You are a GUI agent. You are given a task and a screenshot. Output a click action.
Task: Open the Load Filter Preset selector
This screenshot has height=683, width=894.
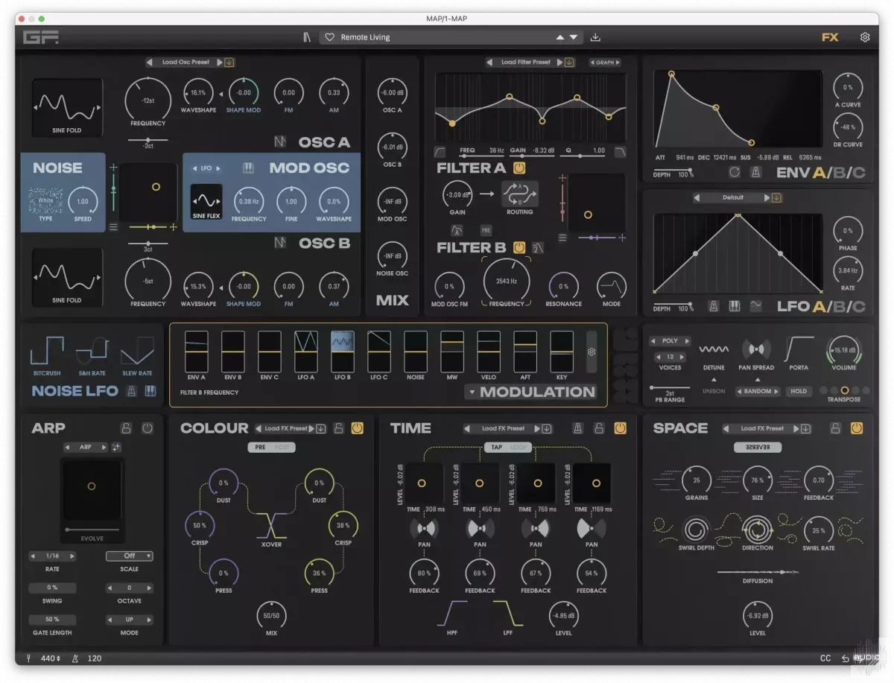526,63
